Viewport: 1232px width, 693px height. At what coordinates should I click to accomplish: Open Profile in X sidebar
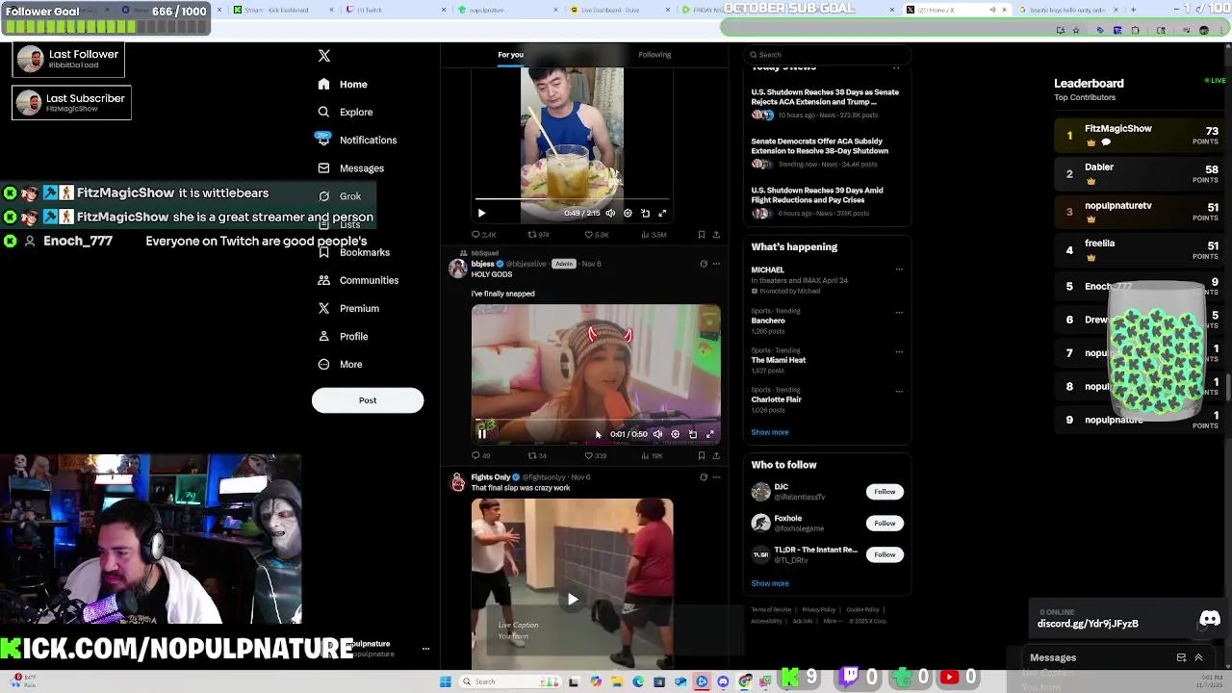(x=342, y=337)
